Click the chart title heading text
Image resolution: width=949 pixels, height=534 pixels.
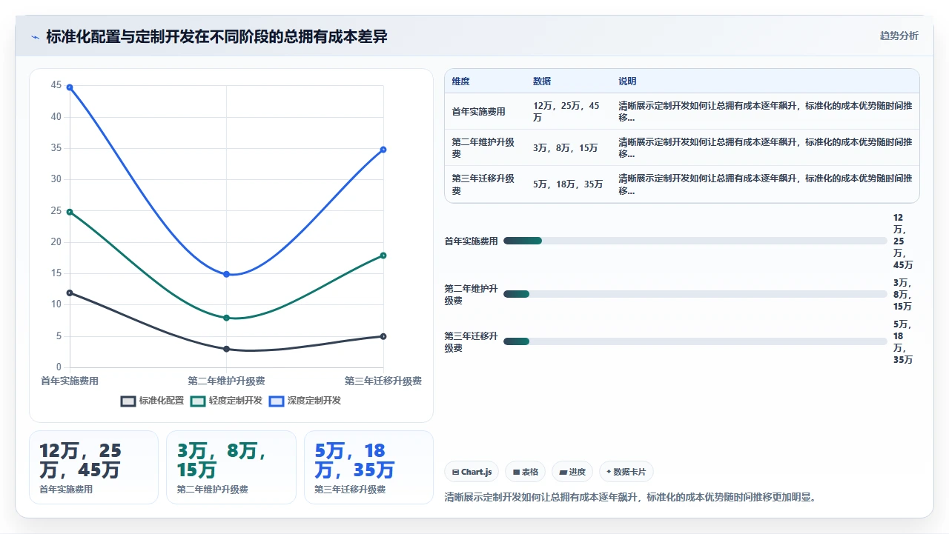point(216,36)
